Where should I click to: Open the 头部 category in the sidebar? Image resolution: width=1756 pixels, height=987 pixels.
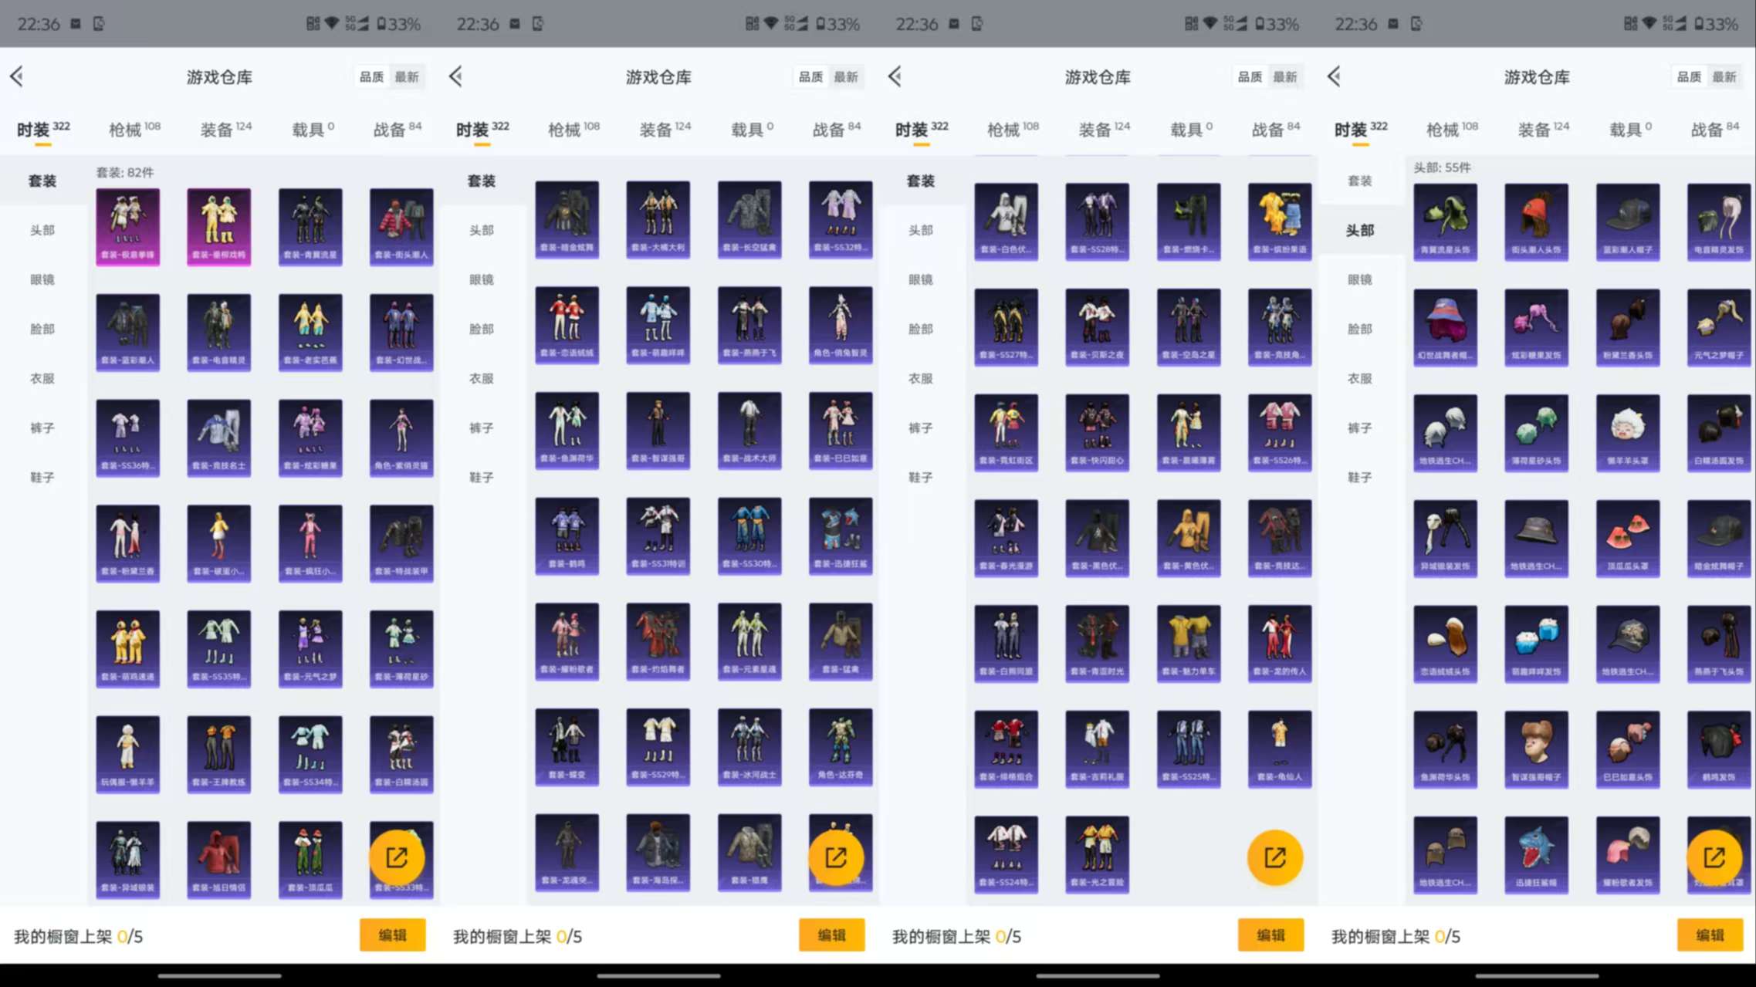(42, 229)
